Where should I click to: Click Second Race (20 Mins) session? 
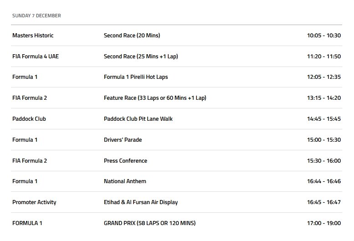(x=132, y=36)
